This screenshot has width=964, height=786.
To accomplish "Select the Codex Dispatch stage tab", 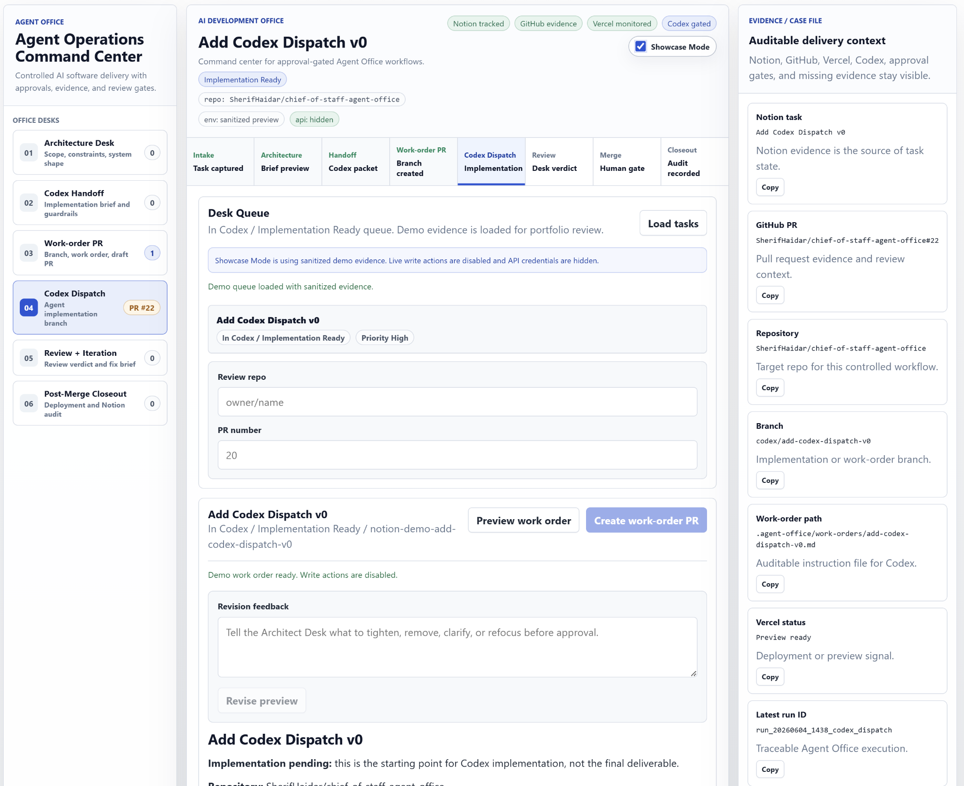I will tap(491, 161).
